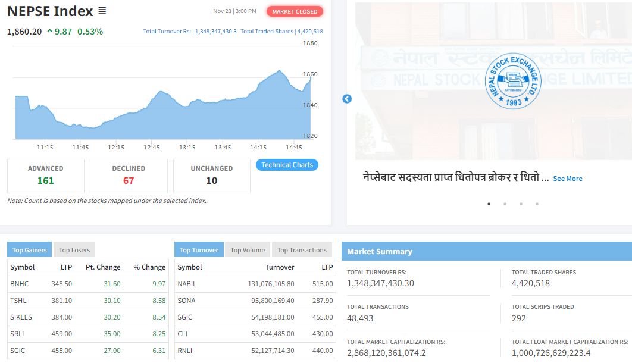The image size is (632, 363).
Task: Click the Nov 23 3:00 PM timestamp
Action: click(234, 11)
